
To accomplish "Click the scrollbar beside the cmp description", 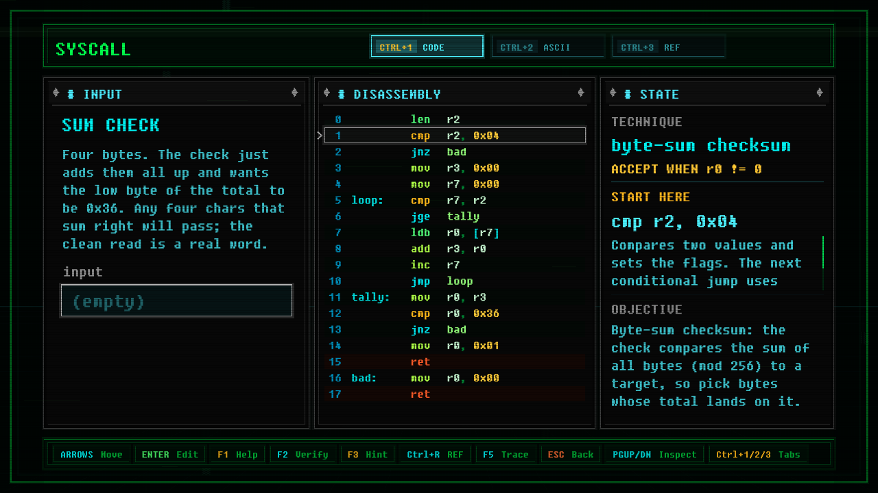I will tap(822, 263).
